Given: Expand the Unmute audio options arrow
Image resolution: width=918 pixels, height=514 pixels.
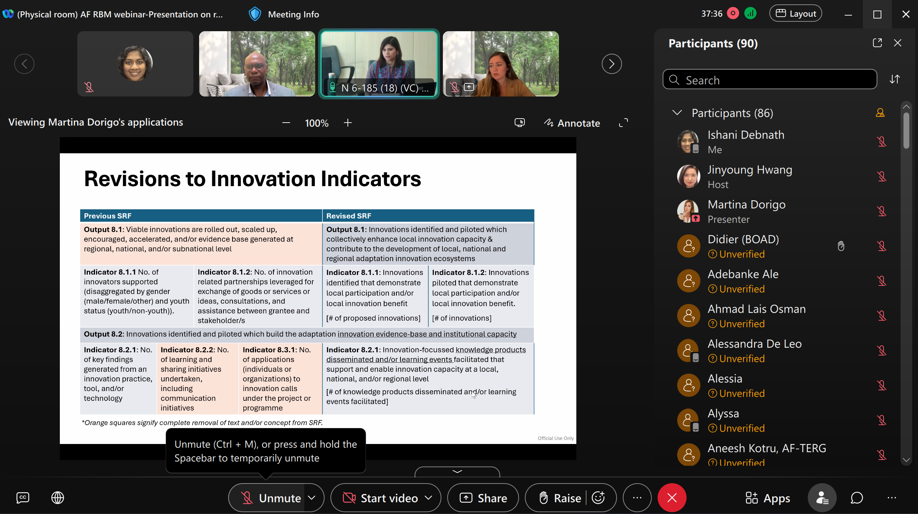Looking at the screenshot, I should click(x=312, y=498).
